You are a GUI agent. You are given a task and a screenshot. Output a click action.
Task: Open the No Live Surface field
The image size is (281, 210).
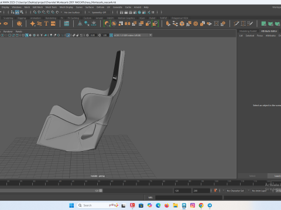(x=74, y=12)
